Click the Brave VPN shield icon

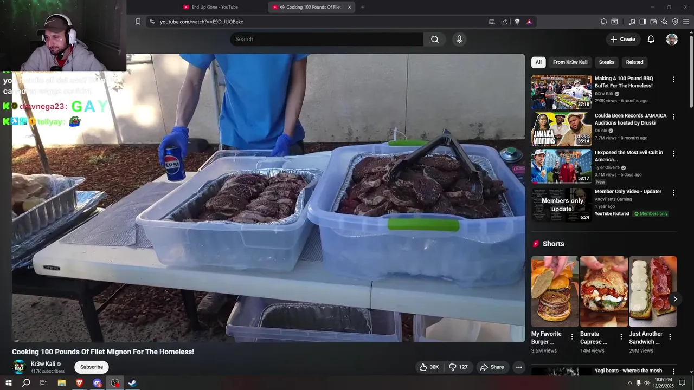(675, 22)
